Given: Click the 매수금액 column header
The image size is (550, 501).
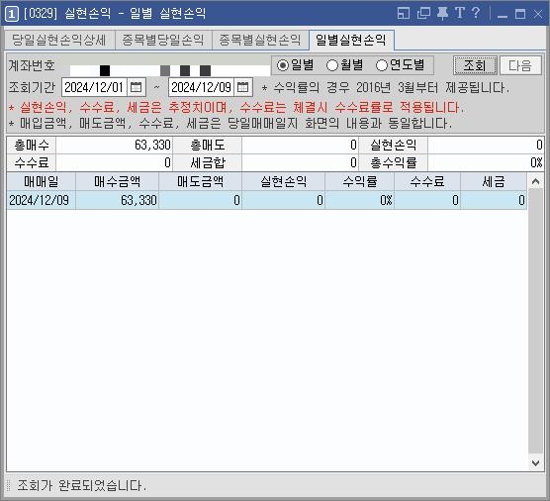Looking at the screenshot, I should (x=117, y=182).
